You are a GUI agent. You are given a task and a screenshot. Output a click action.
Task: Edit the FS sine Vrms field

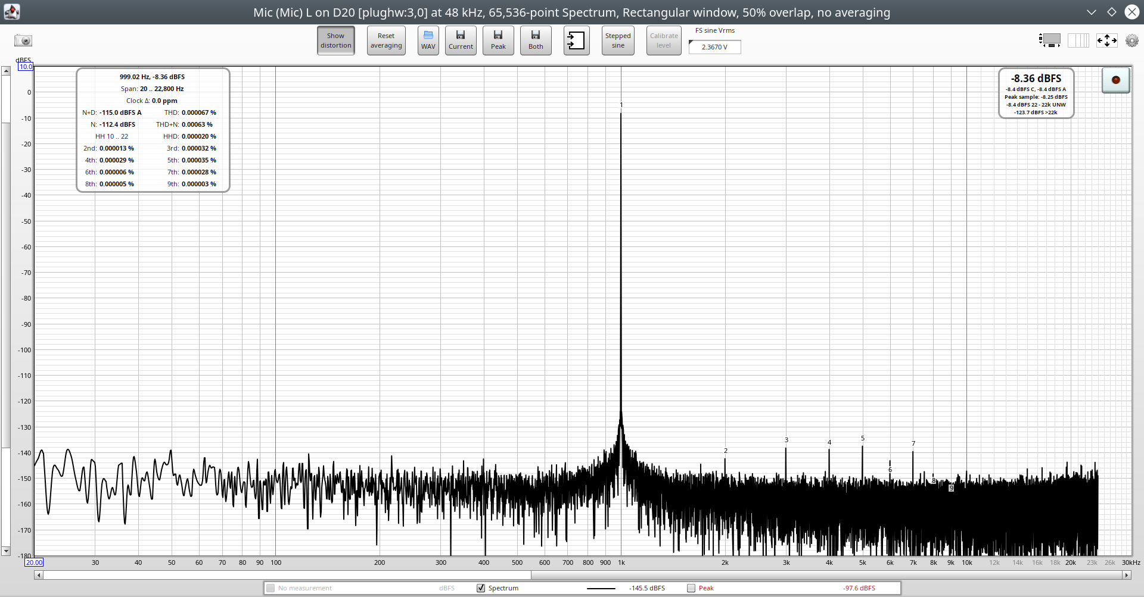pyautogui.click(x=715, y=47)
